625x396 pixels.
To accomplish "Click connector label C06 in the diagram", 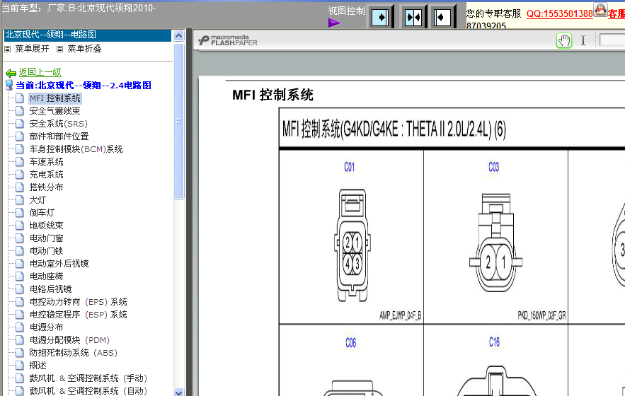I will (351, 343).
